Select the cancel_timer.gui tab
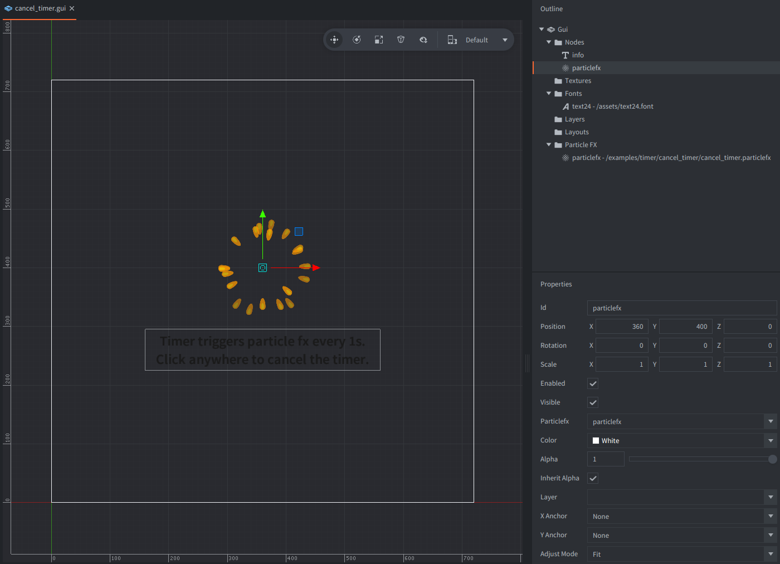780x564 pixels. coord(40,8)
